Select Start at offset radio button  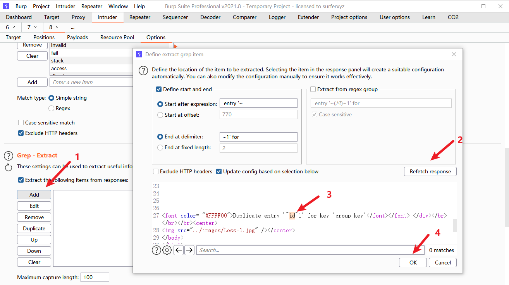coord(160,115)
